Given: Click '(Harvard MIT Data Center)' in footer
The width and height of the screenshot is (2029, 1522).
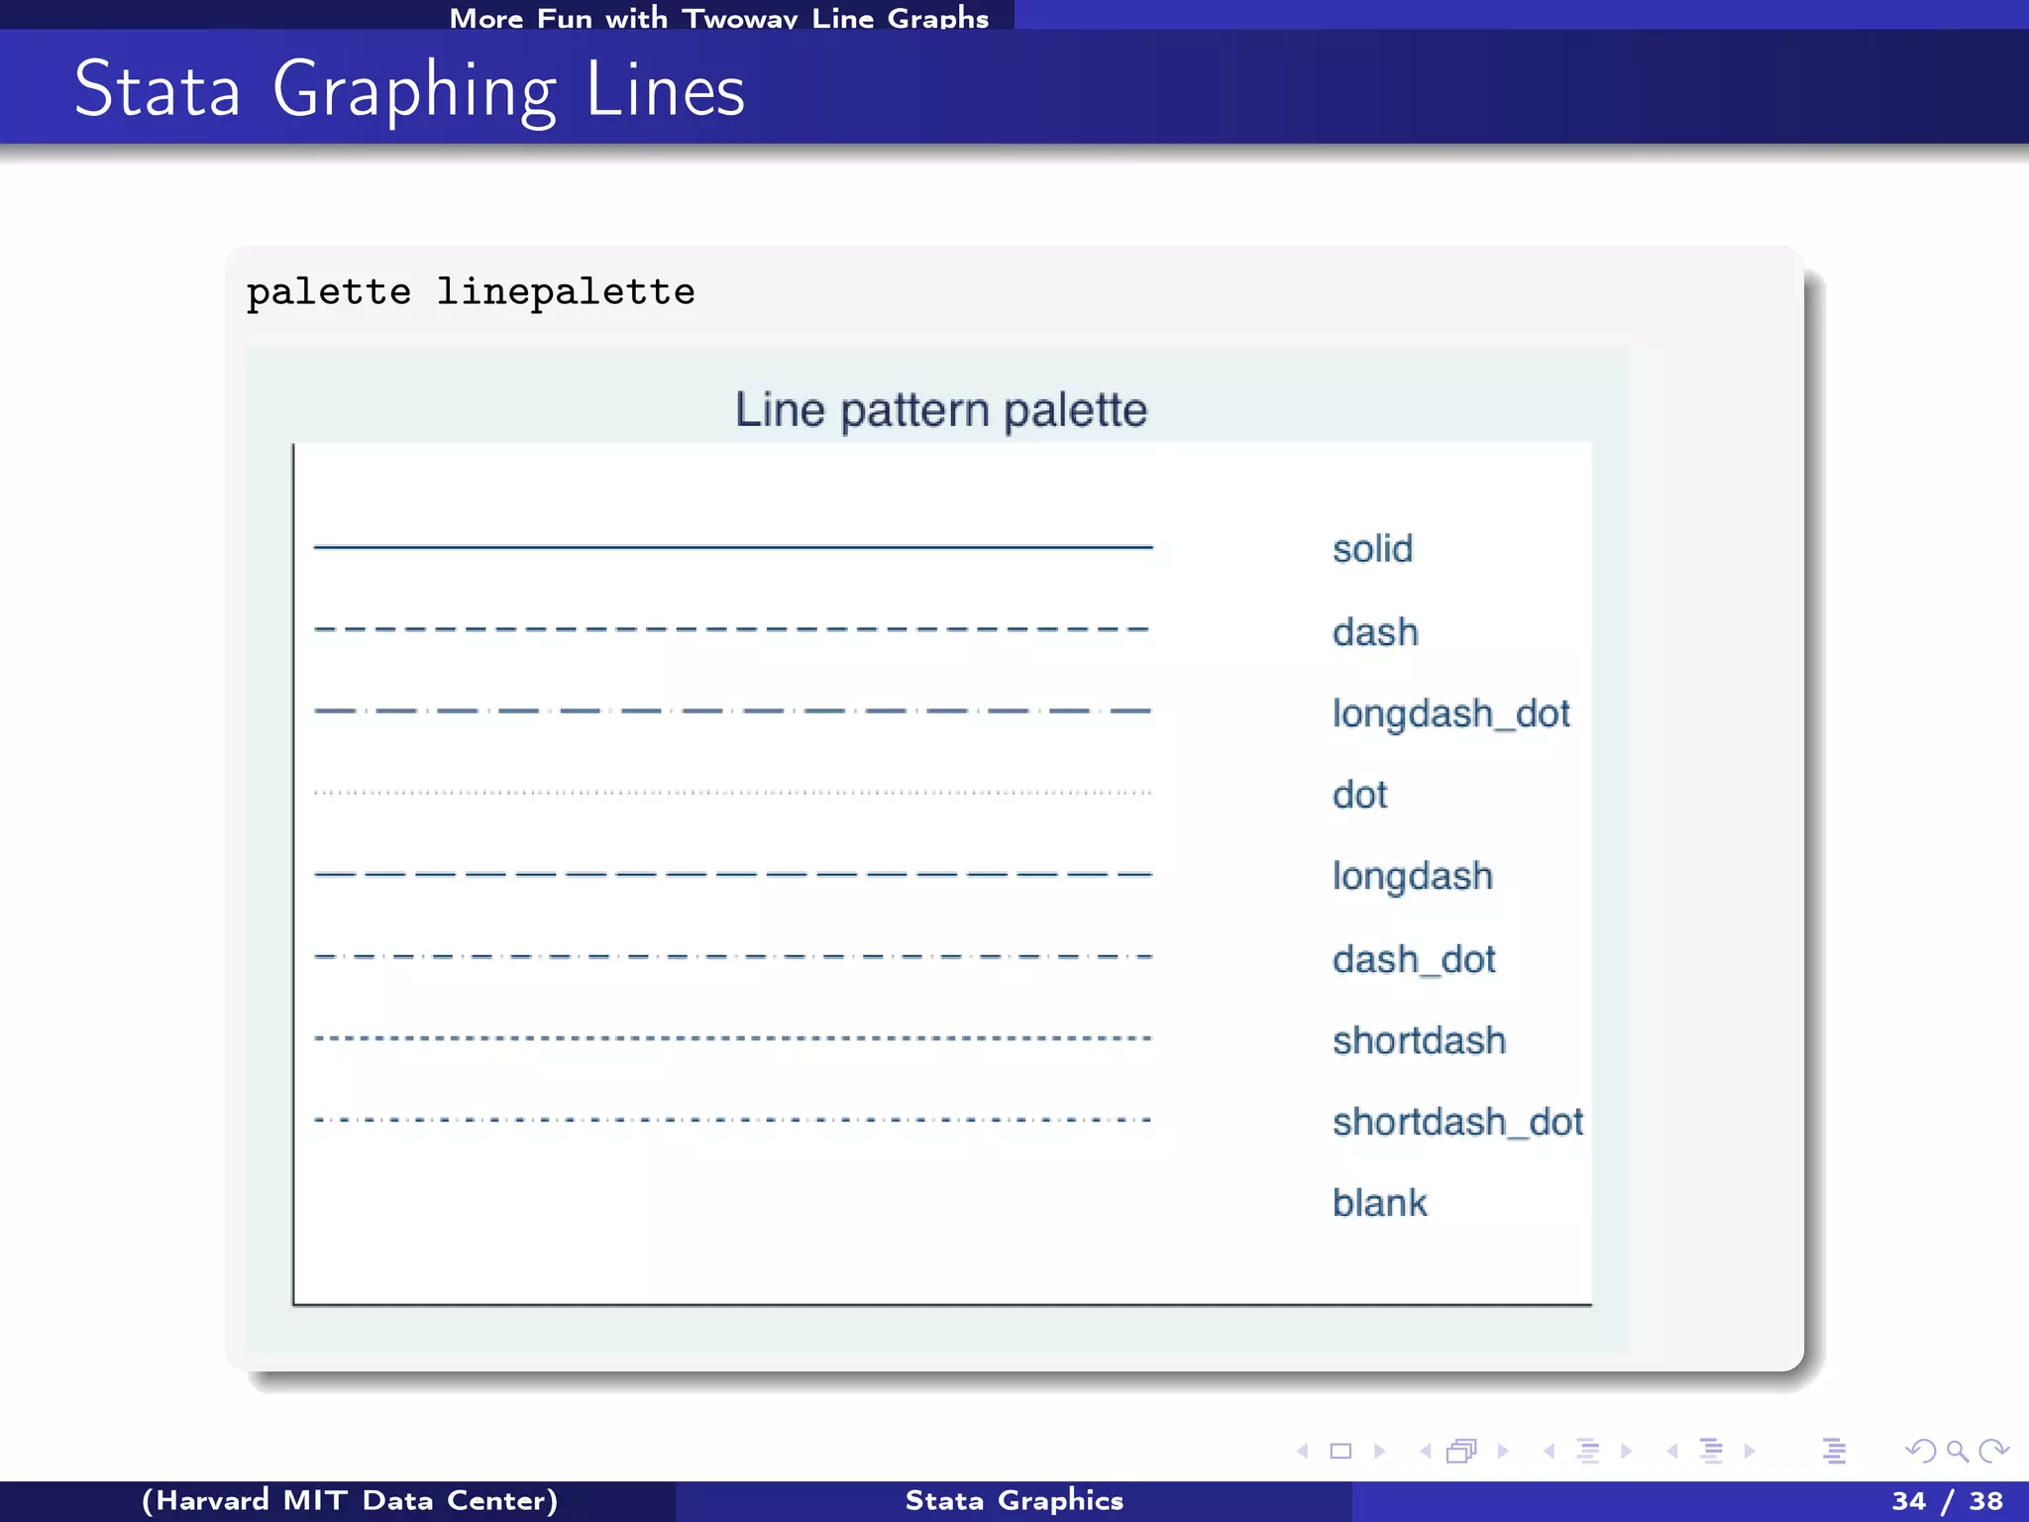Looking at the screenshot, I should (350, 1501).
